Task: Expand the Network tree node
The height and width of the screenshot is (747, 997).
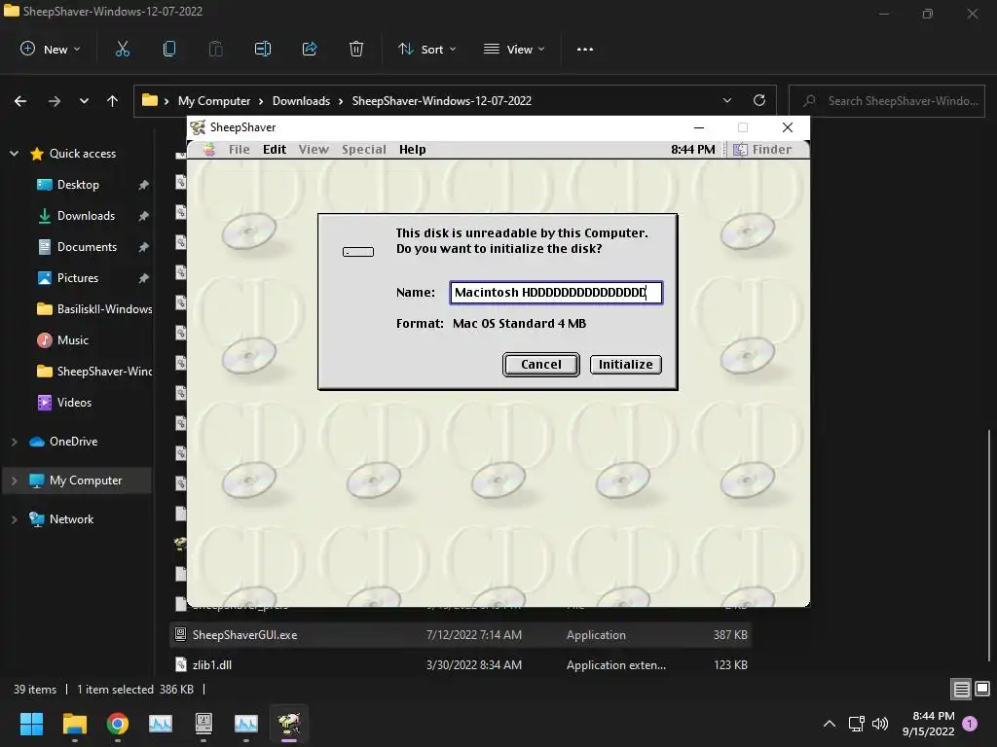Action: pyautogui.click(x=14, y=519)
